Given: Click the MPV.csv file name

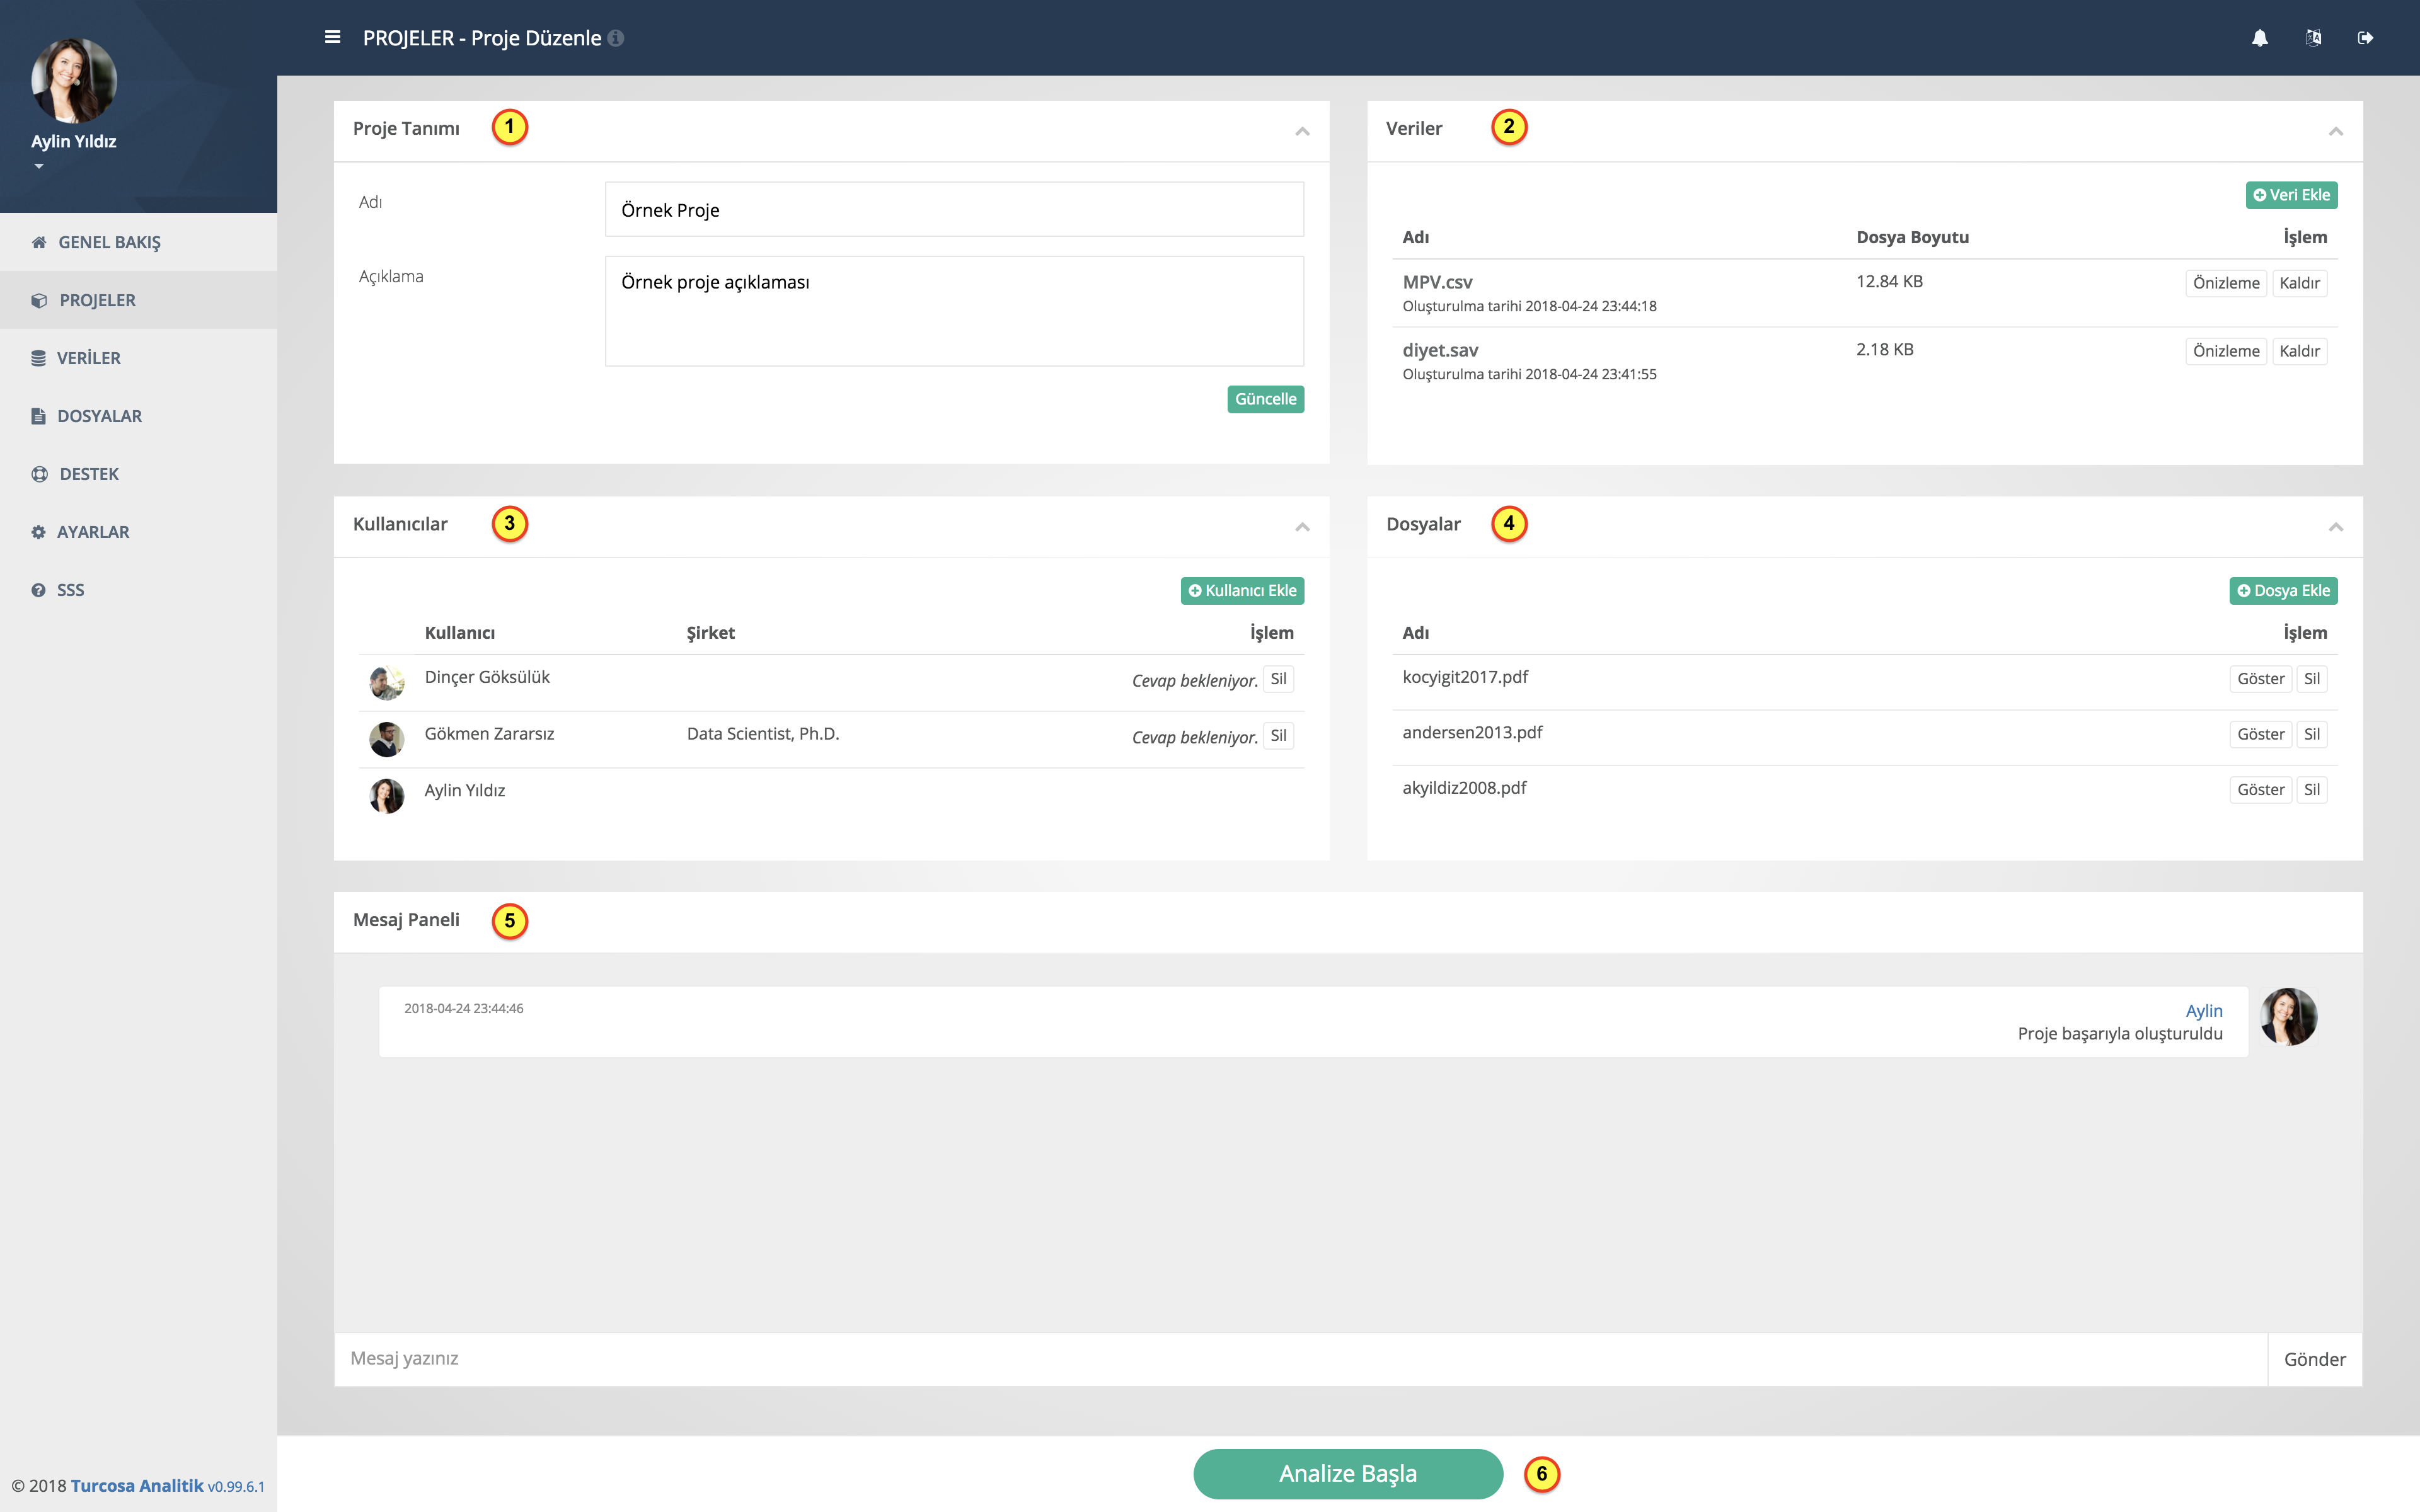Looking at the screenshot, I should pyautogui.click(x=1437, y=283).
